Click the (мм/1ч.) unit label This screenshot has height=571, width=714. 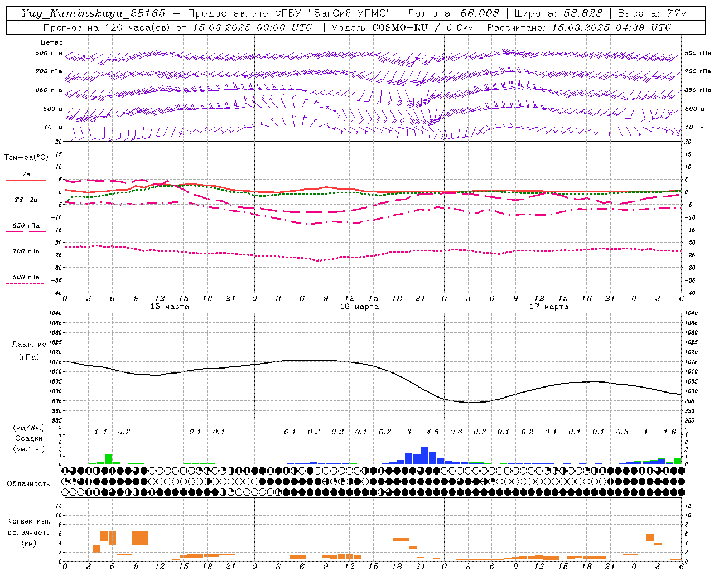(29, 449)
